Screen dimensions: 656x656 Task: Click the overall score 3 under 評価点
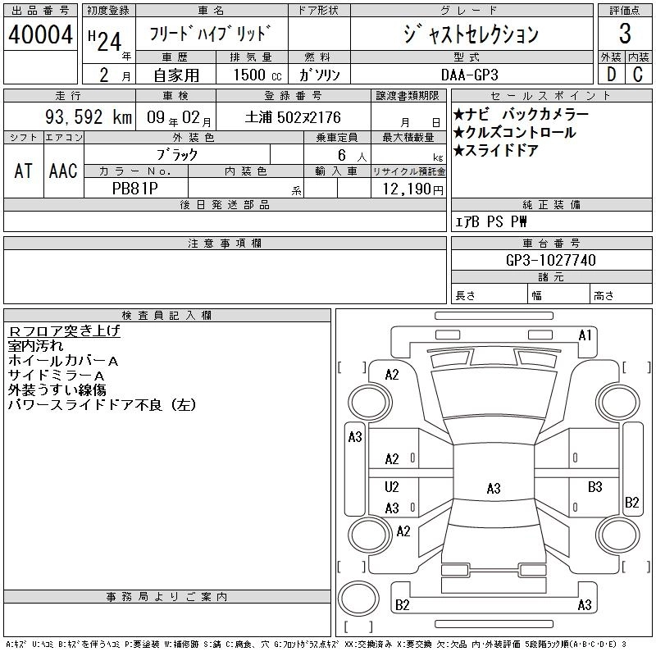pos(625,34)
